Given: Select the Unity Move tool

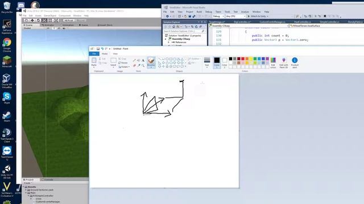Looking at the screenshot, I should point(32,20).
